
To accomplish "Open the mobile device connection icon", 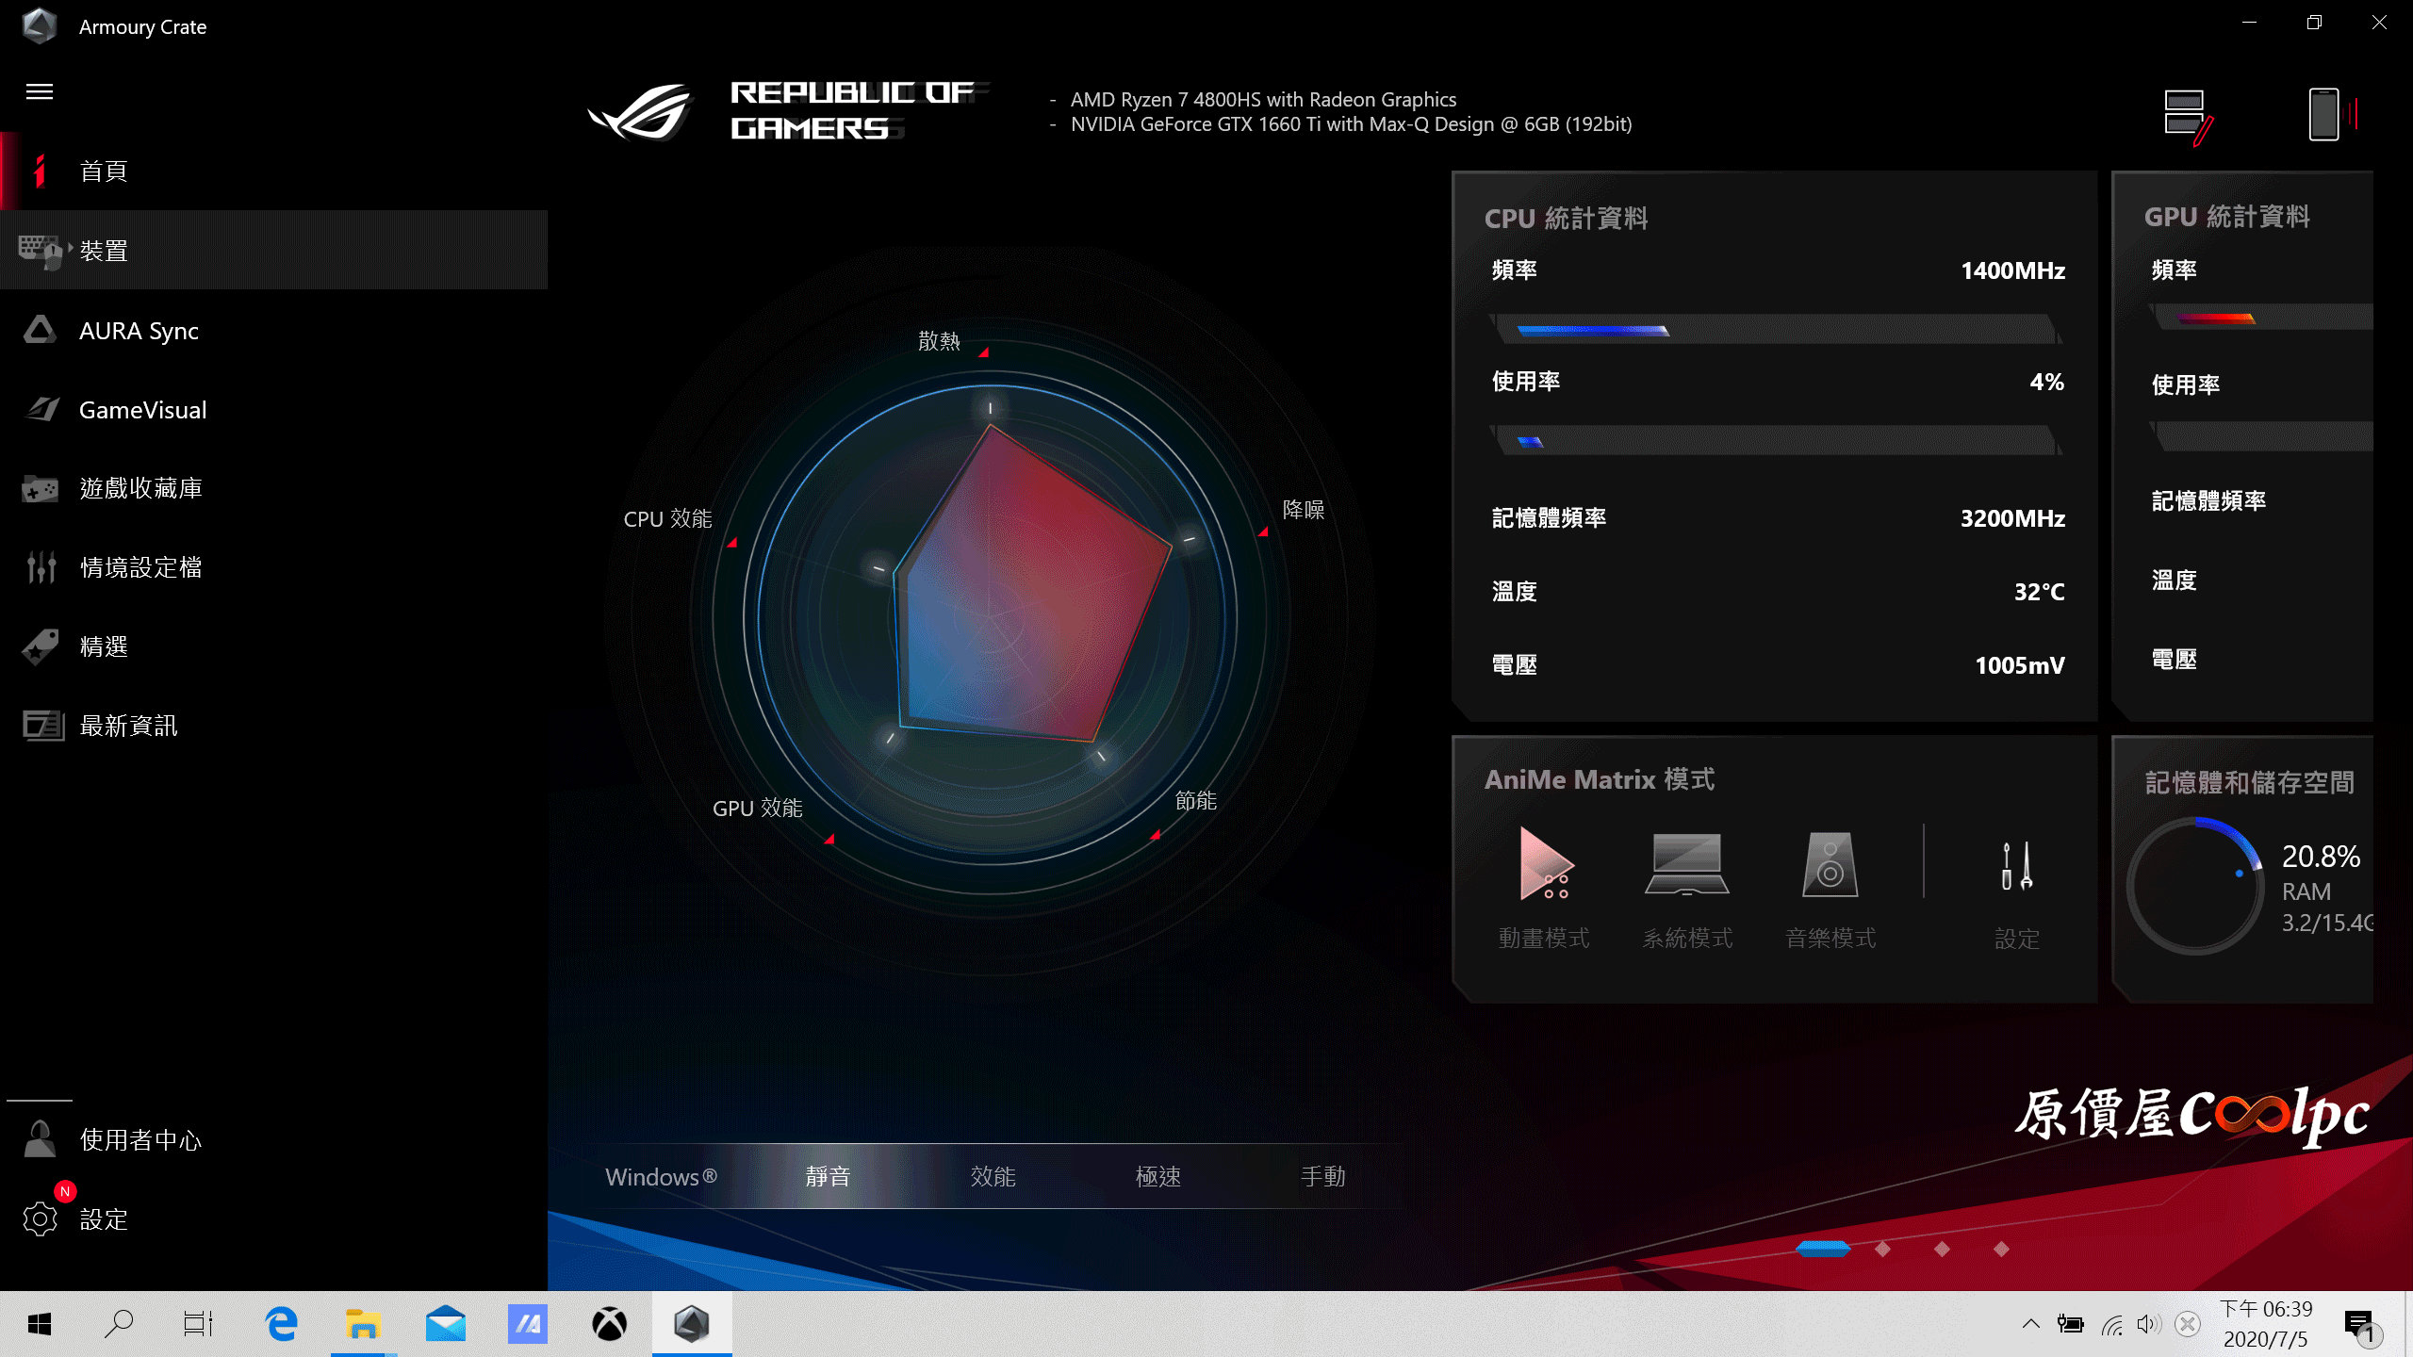I will 2332,114.
